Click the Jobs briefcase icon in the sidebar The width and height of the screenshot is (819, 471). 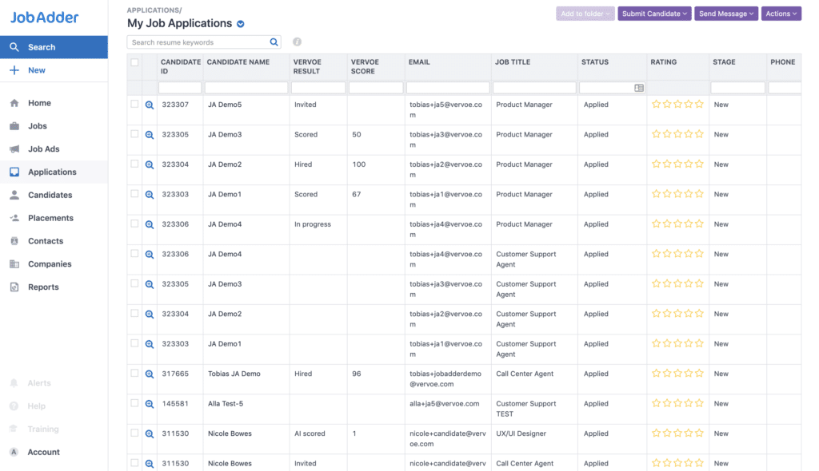pyautogui.click(x=14, y=126)
